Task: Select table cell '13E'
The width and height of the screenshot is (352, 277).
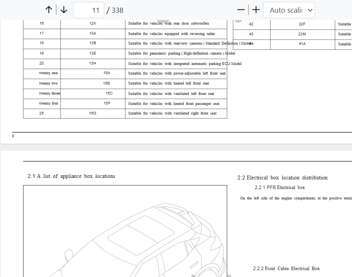Action: pyautogui.click(x=93, y=53)
